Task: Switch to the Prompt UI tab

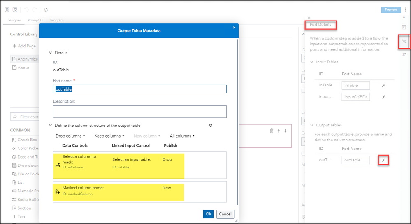Action: pos(36,20)
